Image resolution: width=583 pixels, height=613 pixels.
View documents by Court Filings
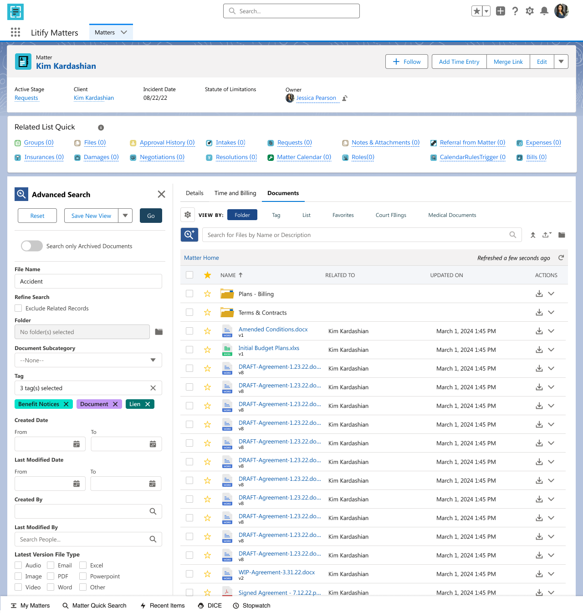point(391,215)
